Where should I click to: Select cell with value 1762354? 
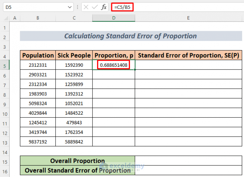coord(74,132)
